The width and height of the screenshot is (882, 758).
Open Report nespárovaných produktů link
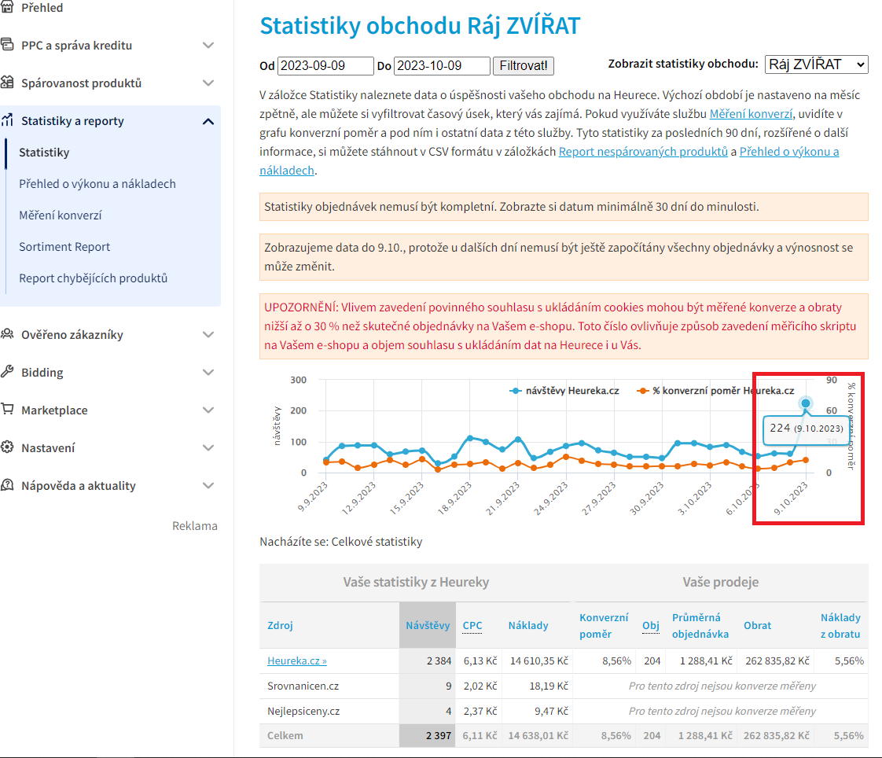pyautogui.click(x=643, y=152)
